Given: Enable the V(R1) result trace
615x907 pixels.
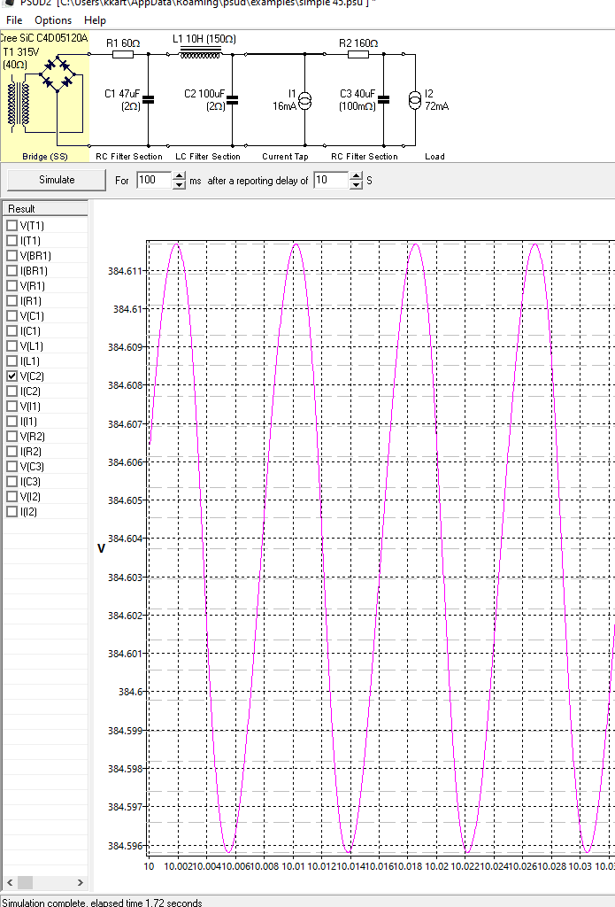Looking at the screenshot, I should coord(12,285).
